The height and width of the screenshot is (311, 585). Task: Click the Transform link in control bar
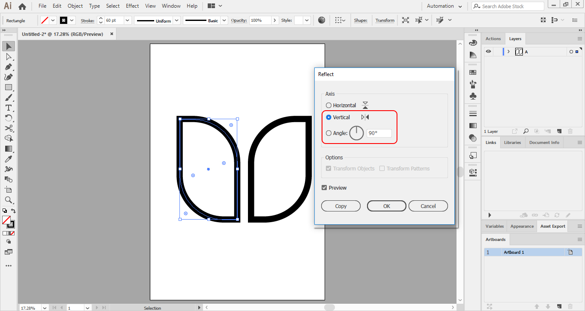pos(385,20)
